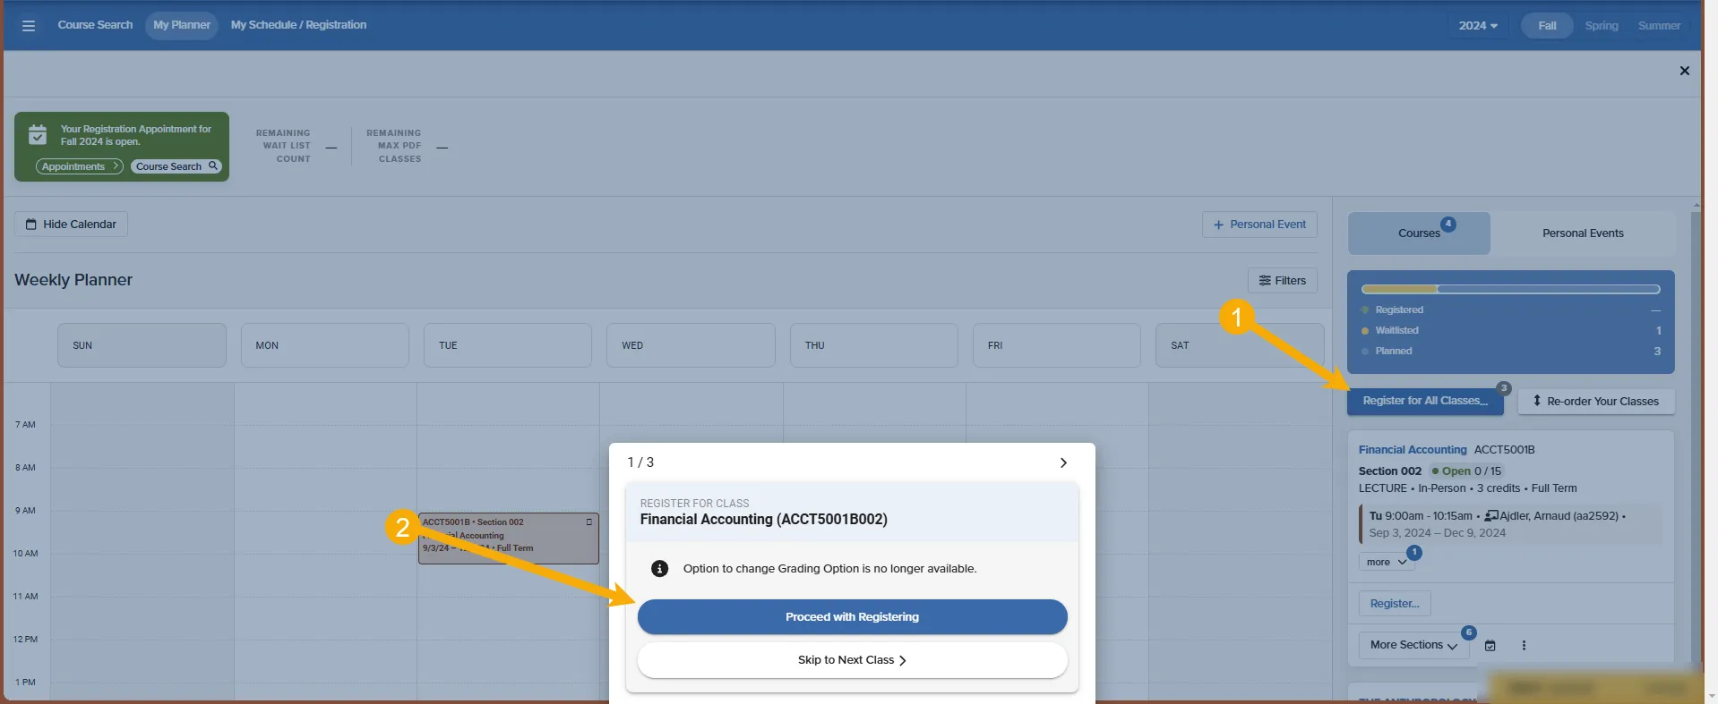Click the calendar icon next to More Sections

(1490, 646)
